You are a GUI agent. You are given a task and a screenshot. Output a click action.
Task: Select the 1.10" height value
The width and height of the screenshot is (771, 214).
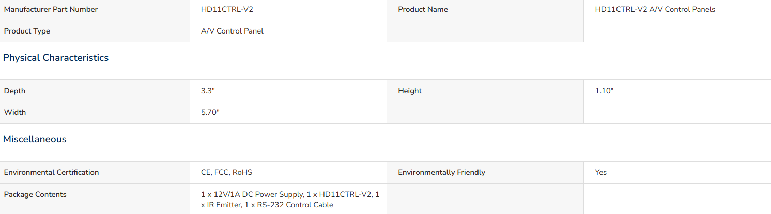tap(604, 91)
